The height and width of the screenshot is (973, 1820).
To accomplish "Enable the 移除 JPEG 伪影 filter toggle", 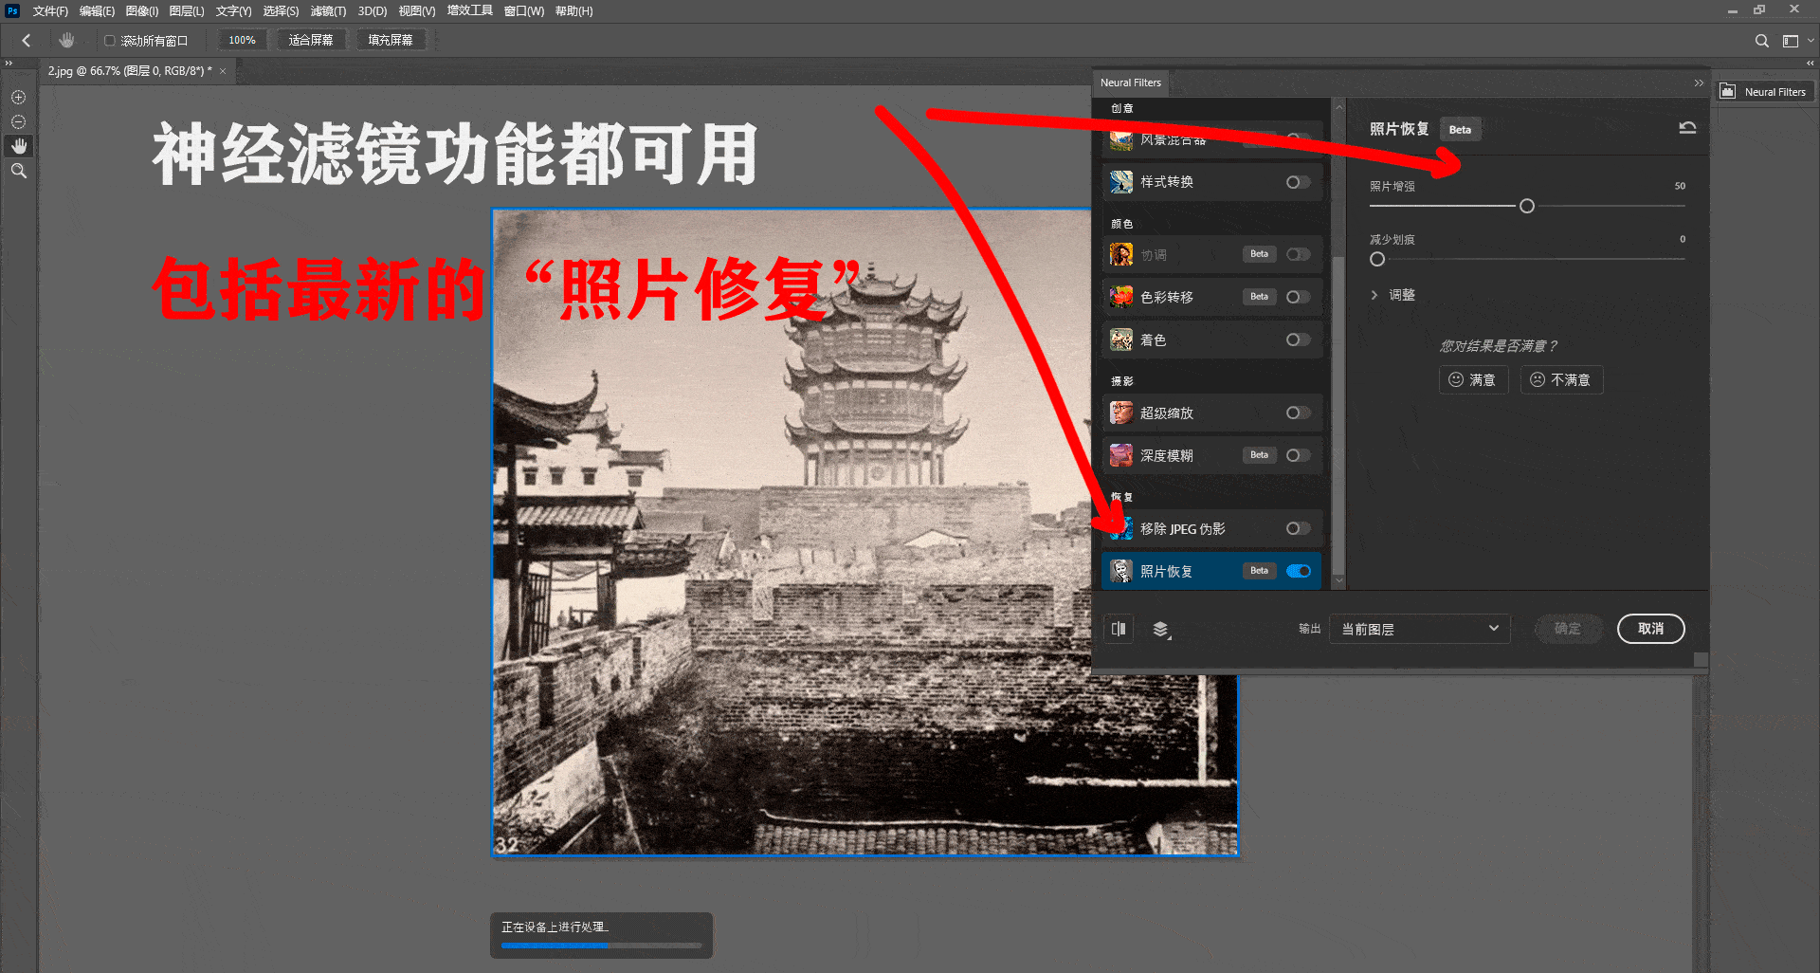I will click(1297, 528).
